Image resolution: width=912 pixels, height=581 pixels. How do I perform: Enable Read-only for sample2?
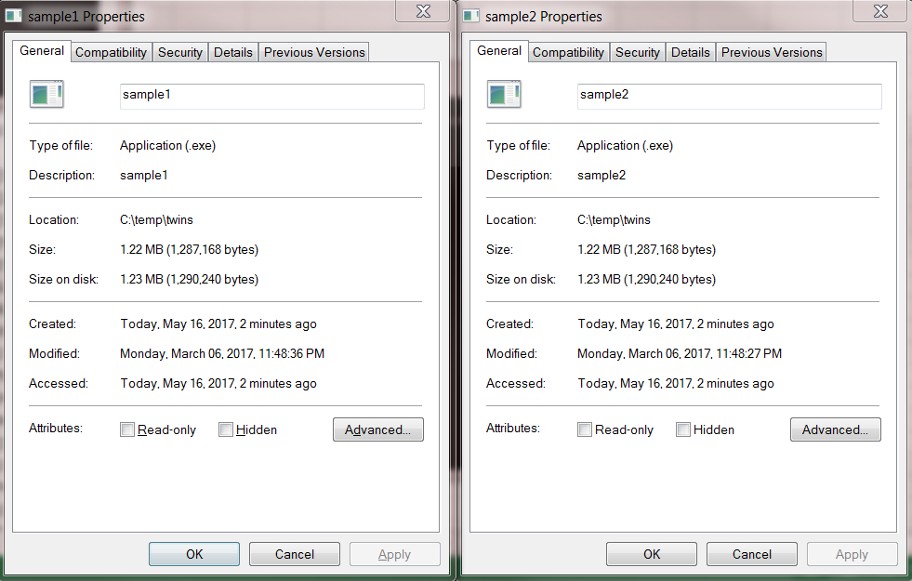tap(585, 429)
